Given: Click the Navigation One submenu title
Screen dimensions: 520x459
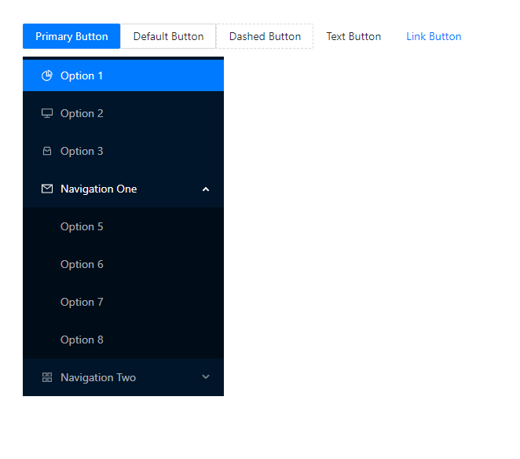Looking at the screenshot, I should coord(123,189).
